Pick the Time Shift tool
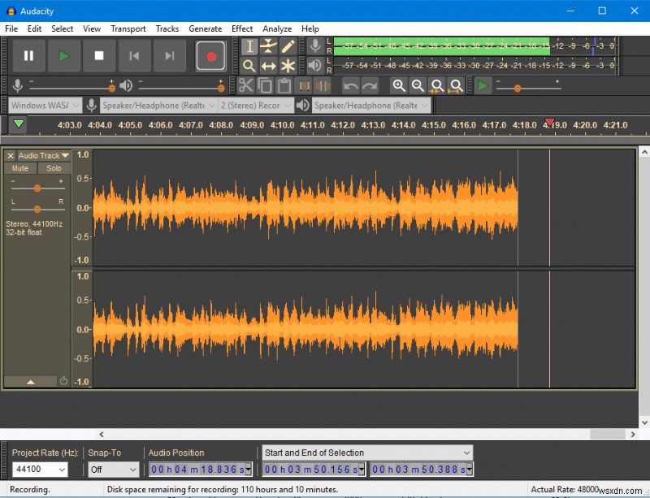 click(x=268, y=65)
